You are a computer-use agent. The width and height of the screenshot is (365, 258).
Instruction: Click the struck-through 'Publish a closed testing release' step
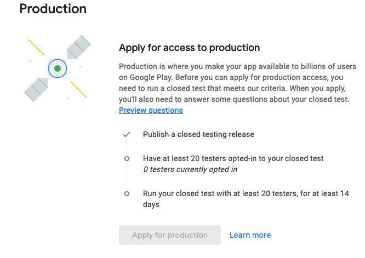point(198,134)
